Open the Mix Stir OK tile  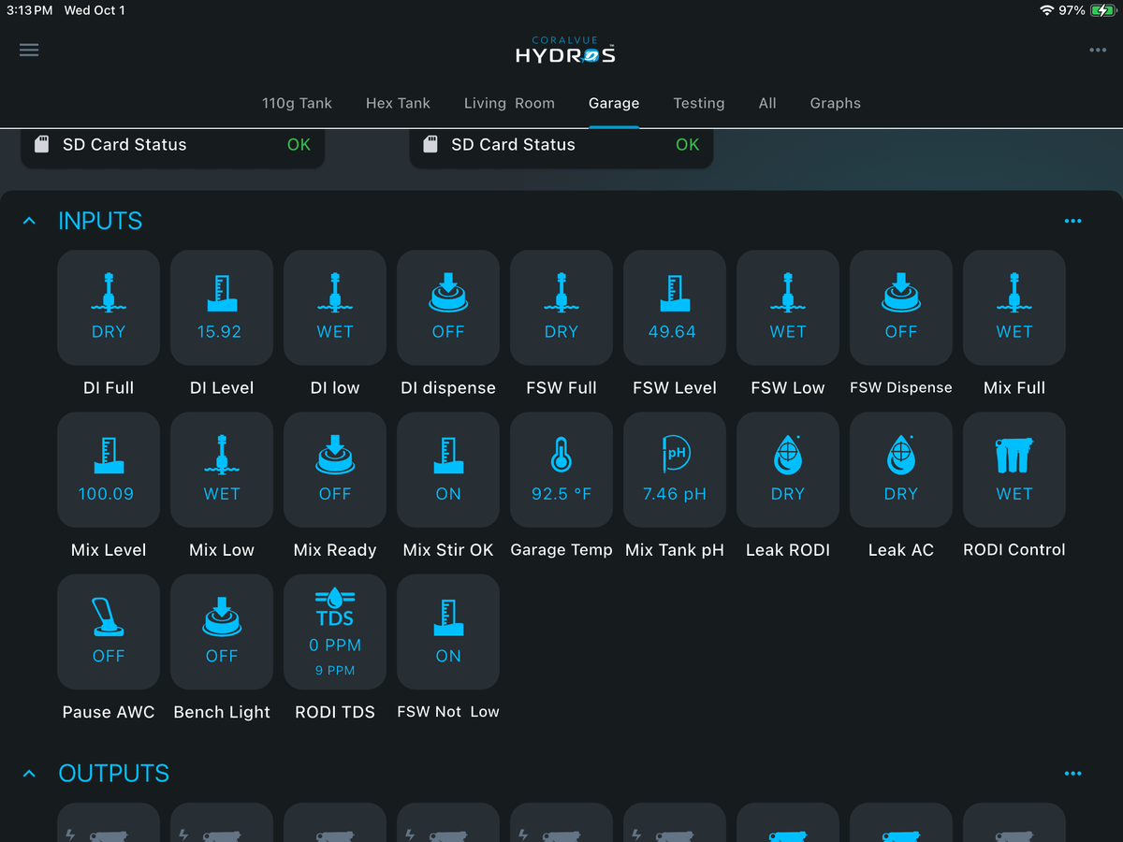pos(448,470)
